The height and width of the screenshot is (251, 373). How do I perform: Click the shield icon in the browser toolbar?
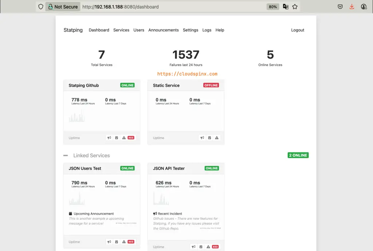[40, 6]
